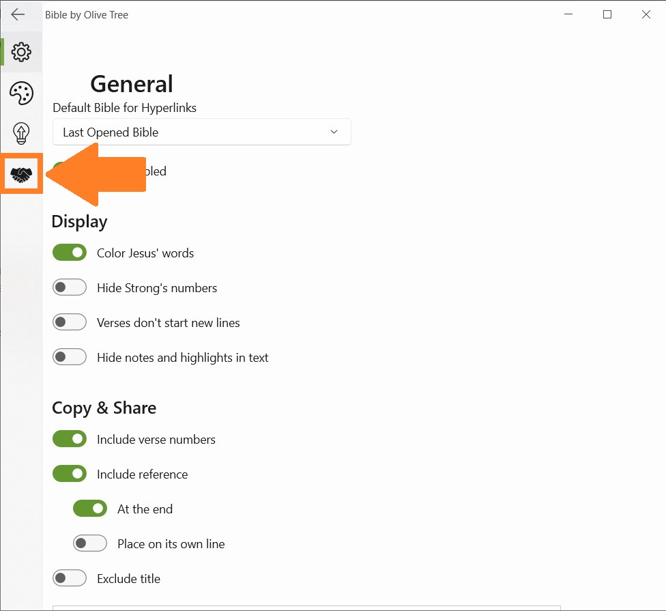Maximize the Bible by Olive Tree window
Screen dimensions: 666x611
click(607, 14)
